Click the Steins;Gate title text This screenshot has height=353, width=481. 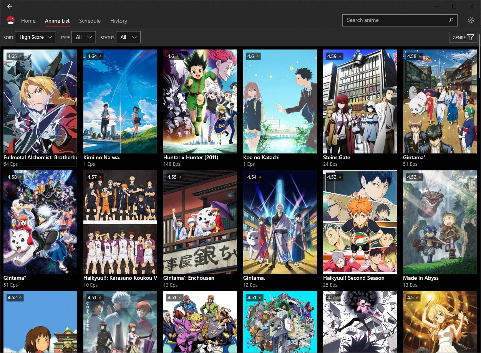[x=337, y=157]
